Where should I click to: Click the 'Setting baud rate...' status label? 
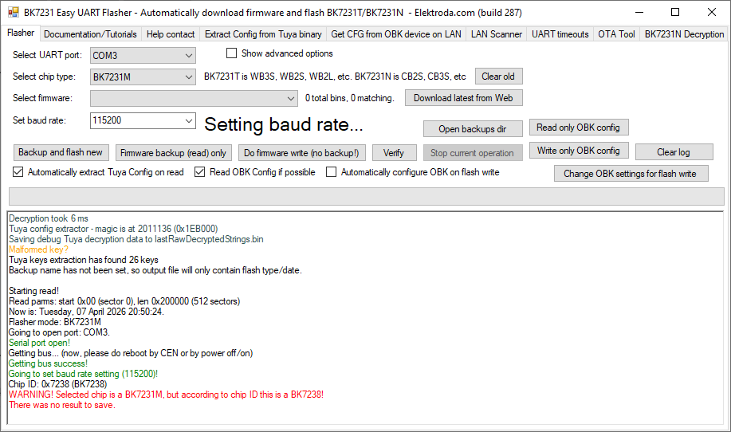tap(284, 124)
